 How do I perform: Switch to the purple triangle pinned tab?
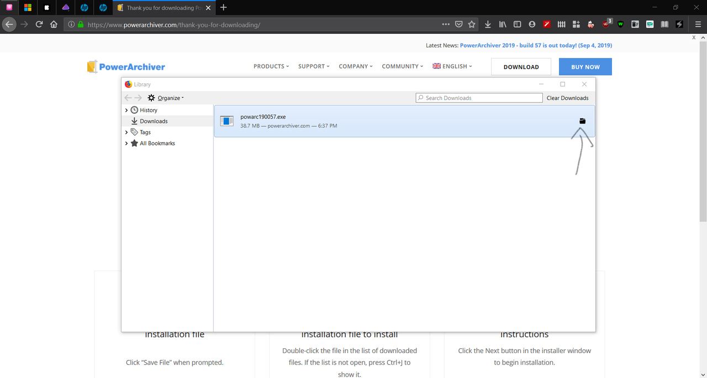65,8
